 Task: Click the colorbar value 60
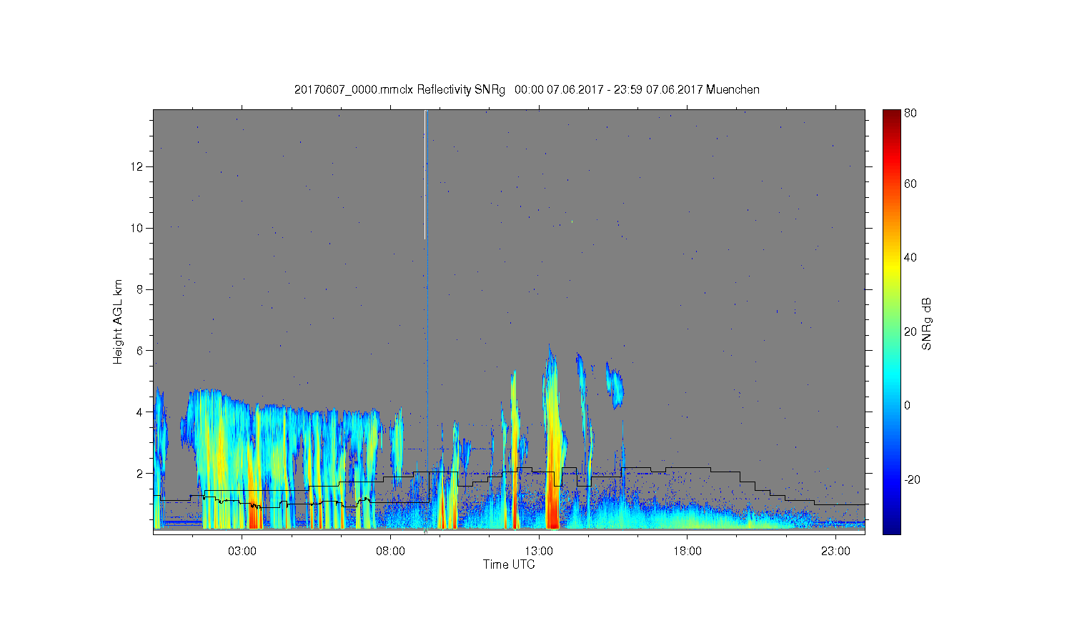pos(910,184)
